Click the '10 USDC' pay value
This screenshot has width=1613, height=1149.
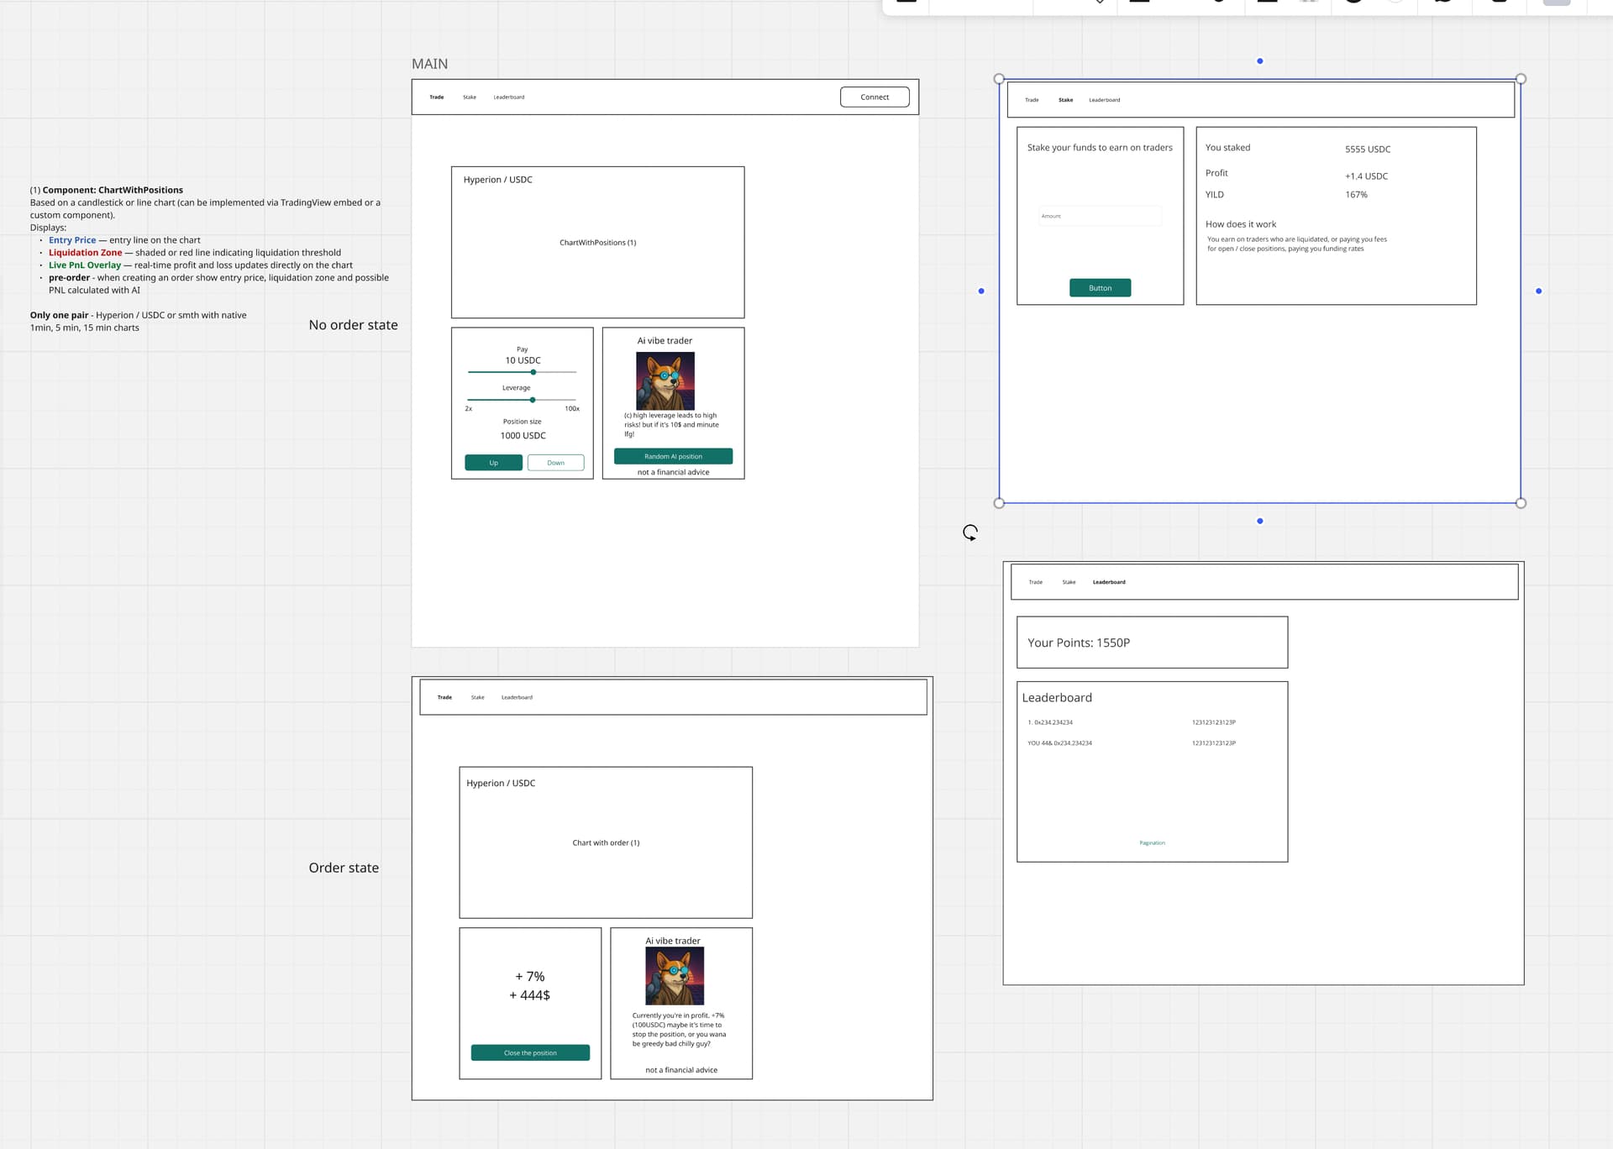tap(523, 360)
